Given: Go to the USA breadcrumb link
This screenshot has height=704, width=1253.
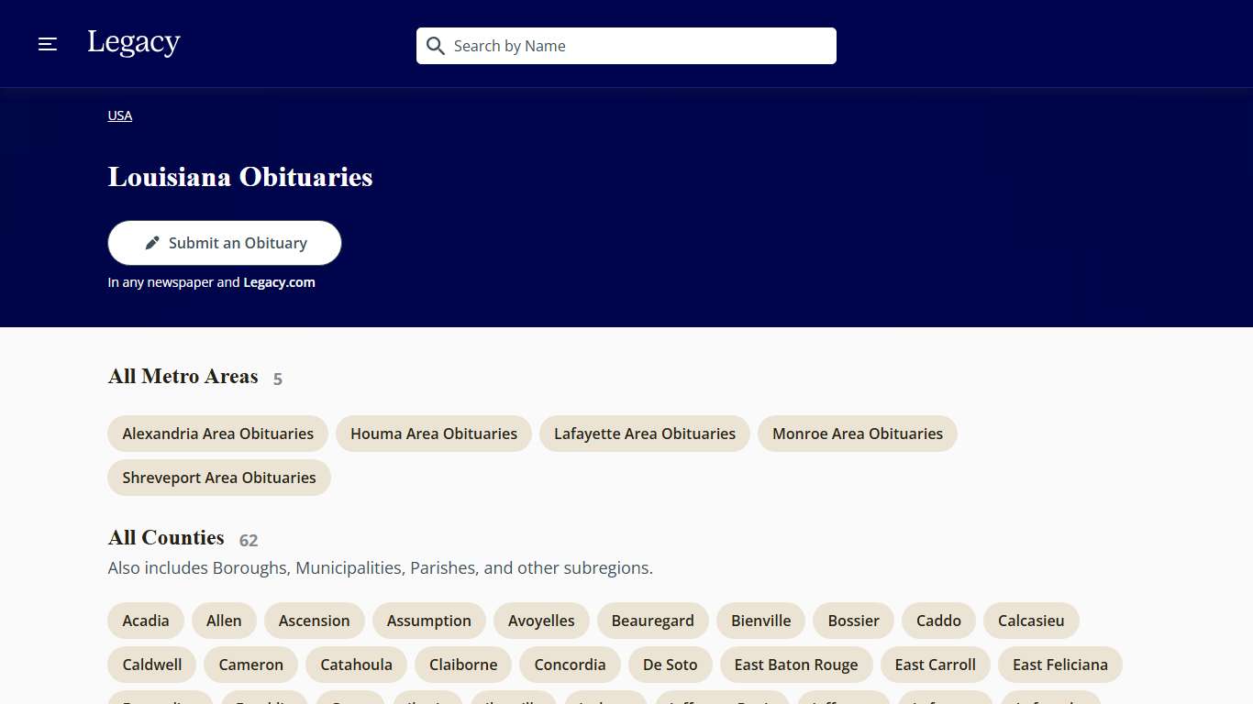Looking at the screenshot, I should pos(120,115).
